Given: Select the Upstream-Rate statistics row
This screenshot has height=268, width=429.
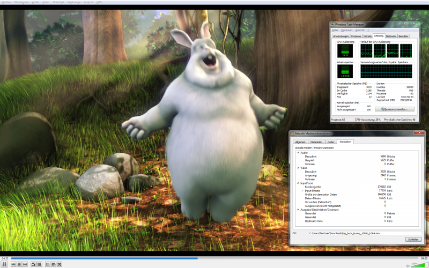Looking at the screenshot, I should 357,221.
